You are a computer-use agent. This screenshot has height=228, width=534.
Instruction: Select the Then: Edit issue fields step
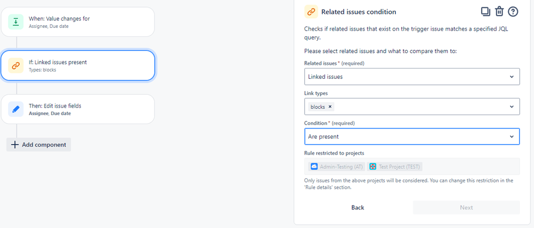click(x=78, y=109)
